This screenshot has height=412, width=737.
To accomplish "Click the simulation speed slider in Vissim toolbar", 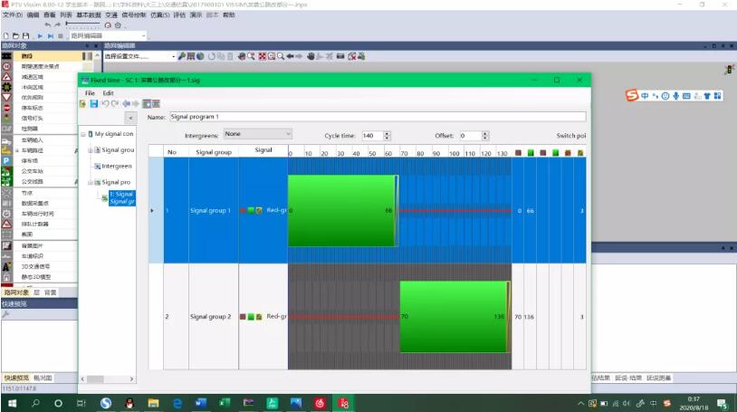I will coord(82,24).
